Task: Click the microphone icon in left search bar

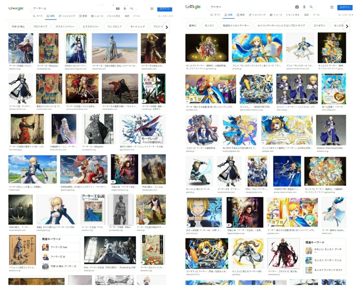Action: (125, 8)
